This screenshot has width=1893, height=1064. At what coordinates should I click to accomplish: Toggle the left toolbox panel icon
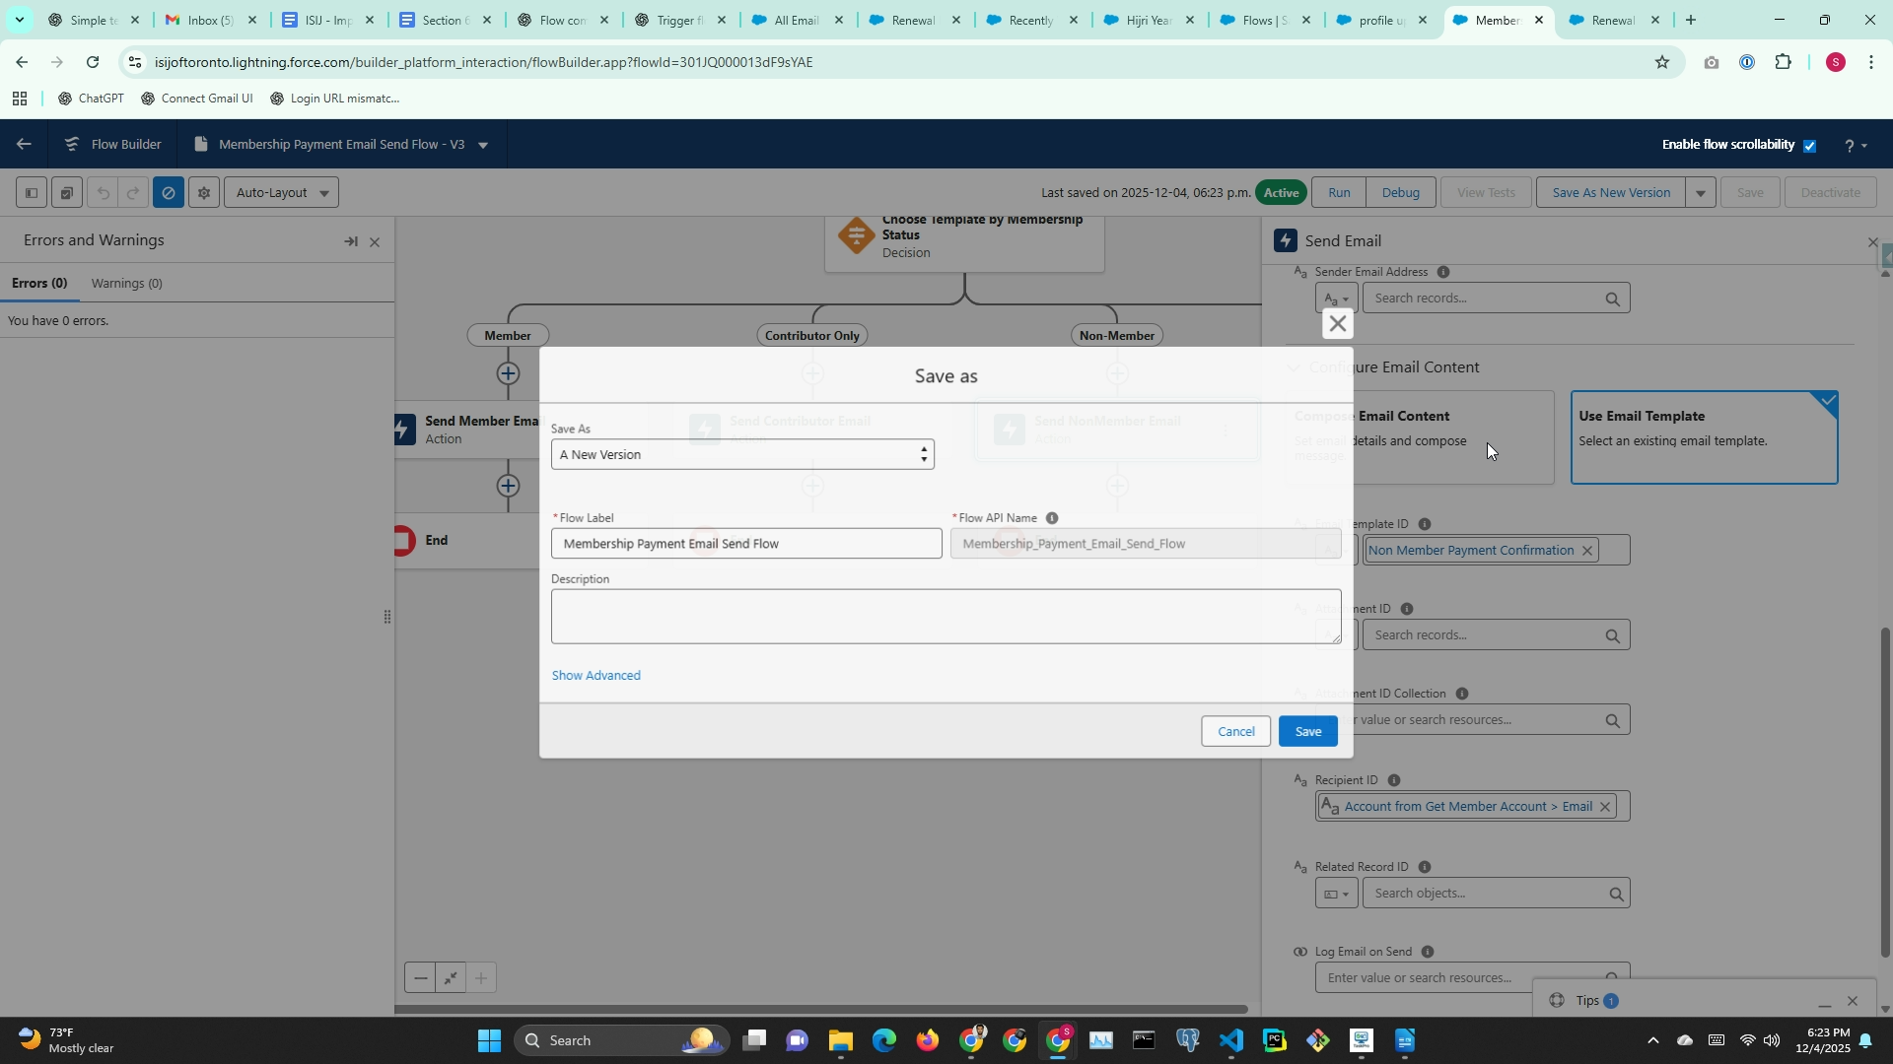click(x=31, y=193)
